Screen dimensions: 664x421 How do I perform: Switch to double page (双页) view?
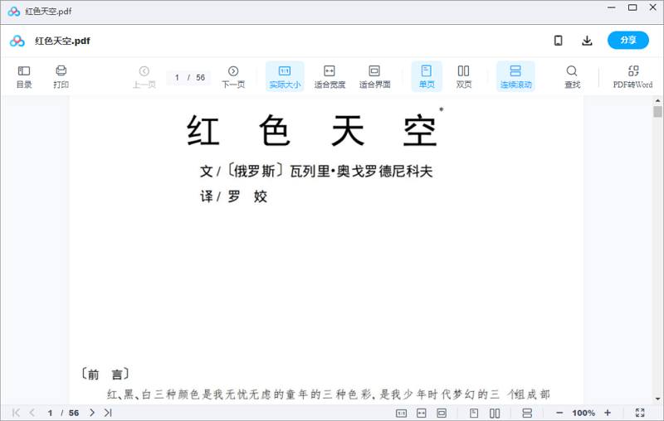[x=464, y=76]
